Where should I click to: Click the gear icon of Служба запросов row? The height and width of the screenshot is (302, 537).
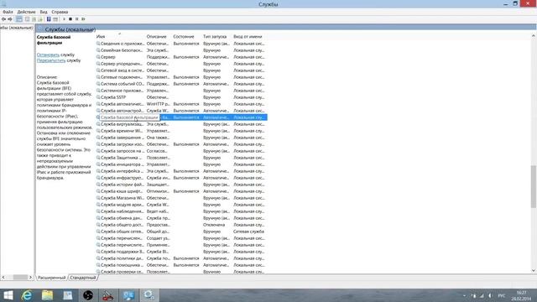[x=98, y=151]
